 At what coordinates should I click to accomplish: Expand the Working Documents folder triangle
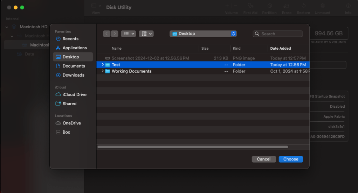[103, 71]
